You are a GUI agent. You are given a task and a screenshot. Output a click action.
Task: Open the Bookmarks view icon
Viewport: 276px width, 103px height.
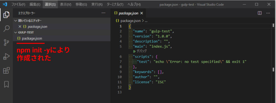(x=6, y=84)
